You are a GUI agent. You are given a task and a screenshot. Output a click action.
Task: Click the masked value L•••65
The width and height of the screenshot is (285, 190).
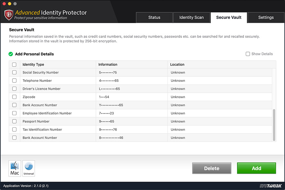pyautogui.click(x=109, y=89)
